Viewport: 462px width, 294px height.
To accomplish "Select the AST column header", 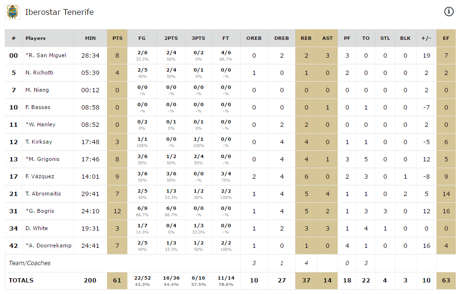I will (328, 38).
